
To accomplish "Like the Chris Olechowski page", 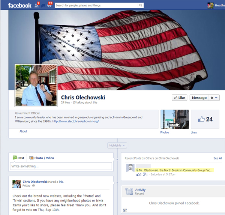I will pyautogui.click(x=179, y=98).
